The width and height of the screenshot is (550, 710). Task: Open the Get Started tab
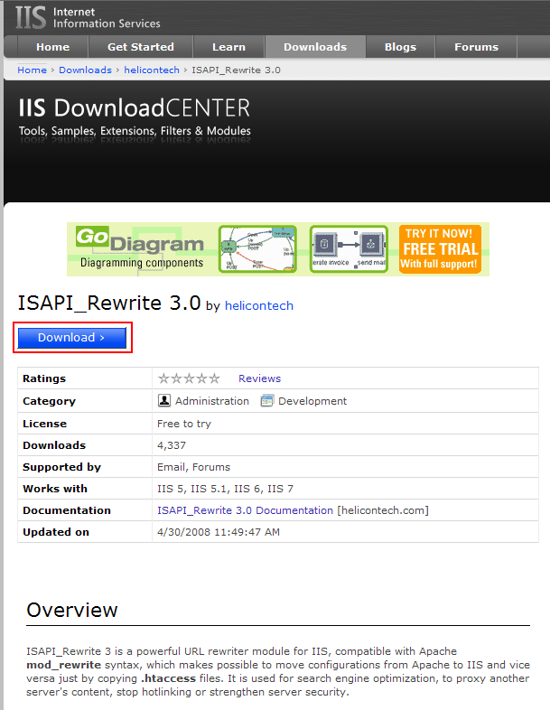[x=141, y=47]
